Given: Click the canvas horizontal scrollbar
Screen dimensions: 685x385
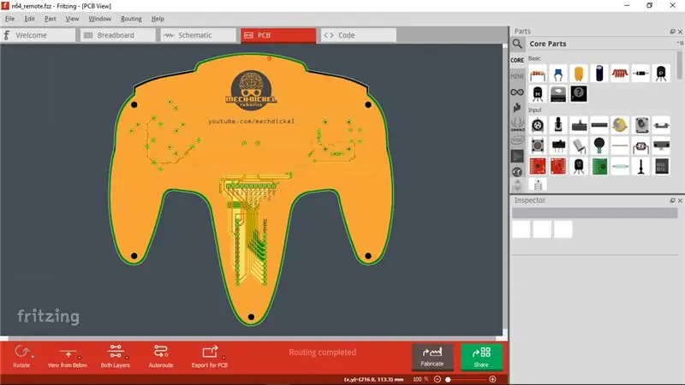Looking at the screenshot, I should (x=252, y=338).
